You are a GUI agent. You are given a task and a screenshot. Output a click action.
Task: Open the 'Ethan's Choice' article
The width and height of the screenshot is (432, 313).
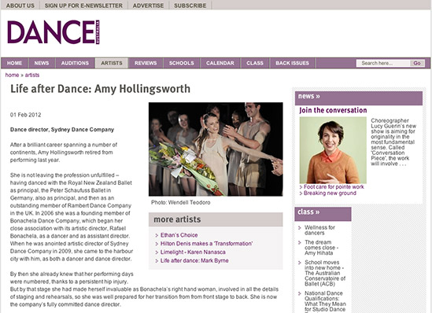tap(179, 235)
